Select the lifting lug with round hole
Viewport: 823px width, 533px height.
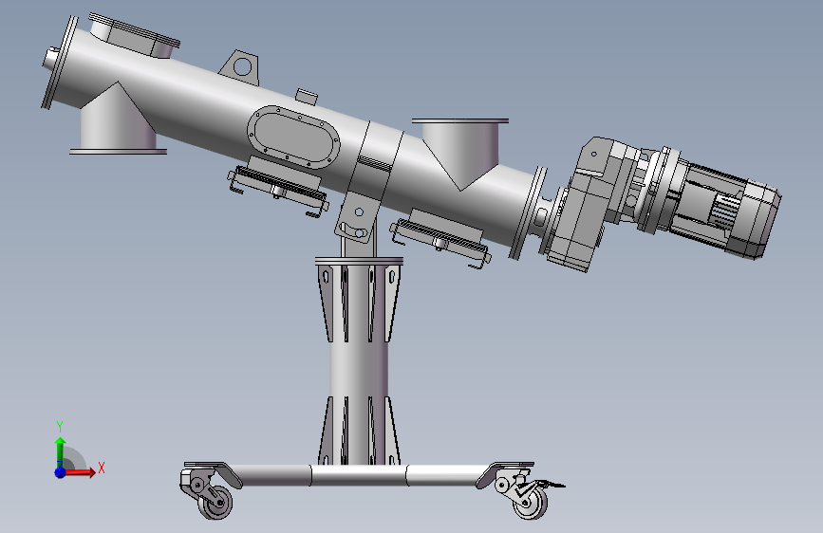[x=240, y=67]
